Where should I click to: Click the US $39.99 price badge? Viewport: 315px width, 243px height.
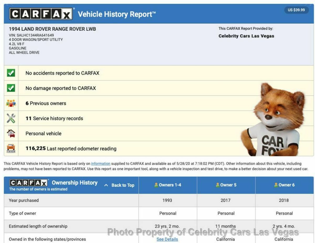[x=296, y=10]
